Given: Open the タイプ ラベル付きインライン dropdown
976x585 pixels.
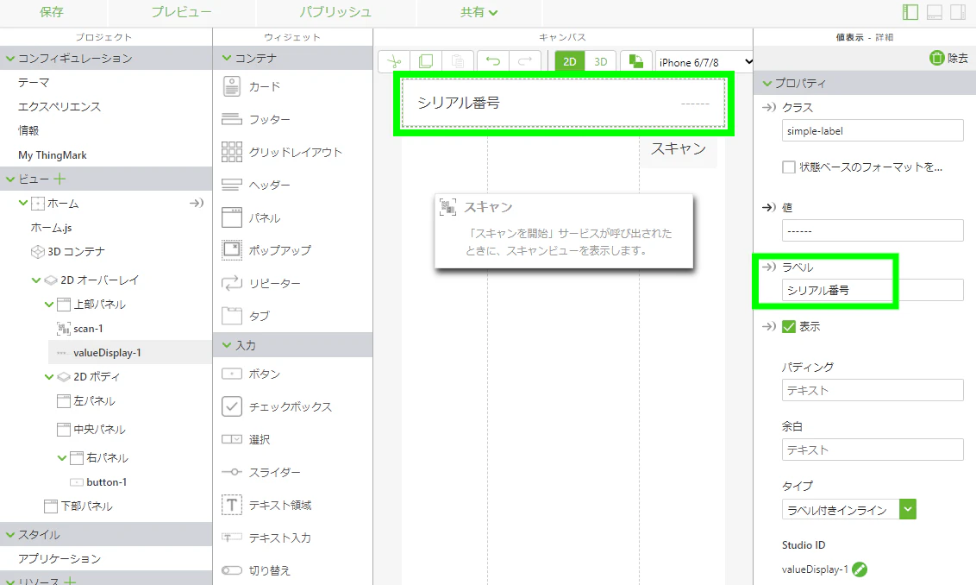Looking at the screenshot, I should pos(849,510).
